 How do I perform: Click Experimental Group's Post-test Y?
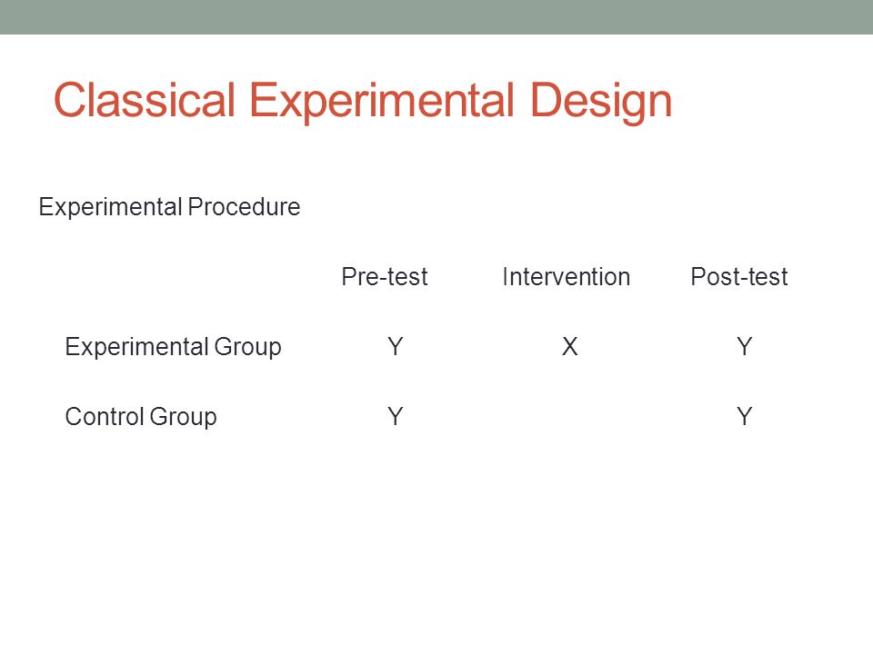[x=745, y=346]
